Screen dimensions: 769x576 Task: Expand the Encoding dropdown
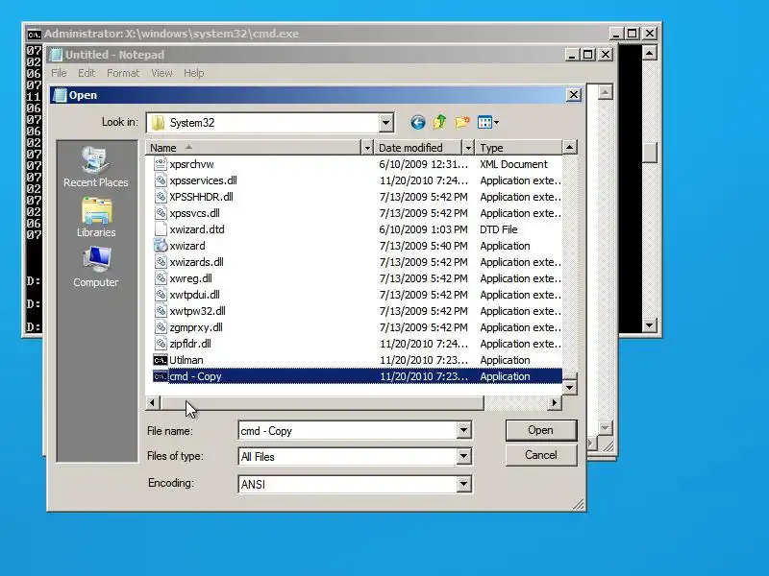point(463,484)
